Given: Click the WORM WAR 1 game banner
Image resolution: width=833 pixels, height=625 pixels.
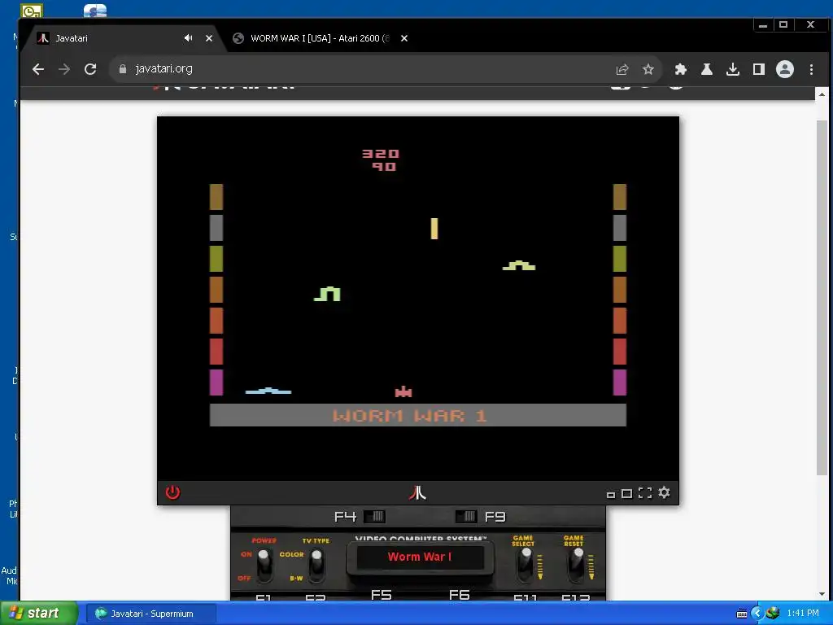Looking at the screenshot, I should [418, 415].
